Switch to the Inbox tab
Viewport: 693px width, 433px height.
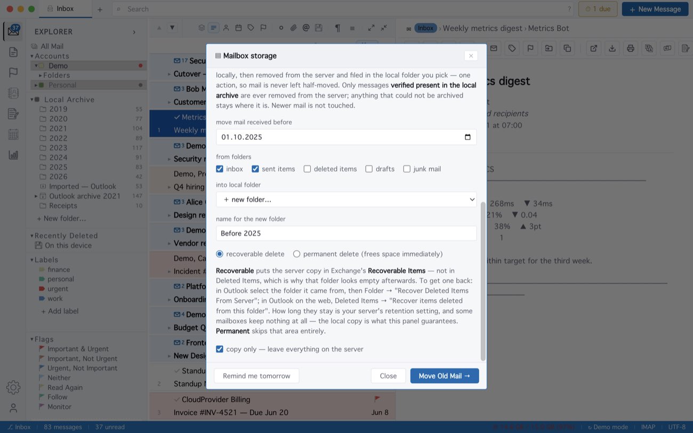pyautogui.click(x=66, y=9)
